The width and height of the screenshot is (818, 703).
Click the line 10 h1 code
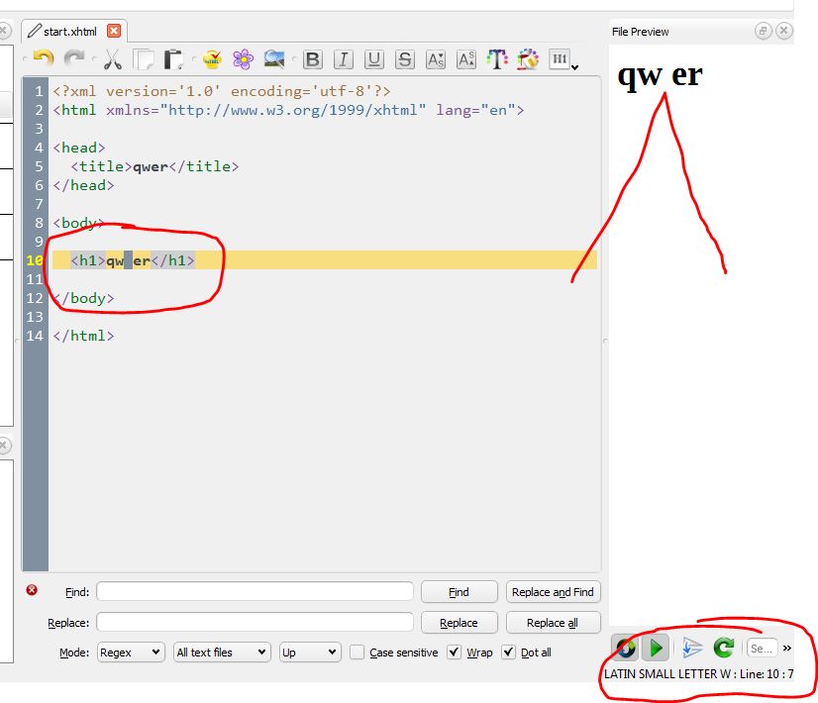133,260
